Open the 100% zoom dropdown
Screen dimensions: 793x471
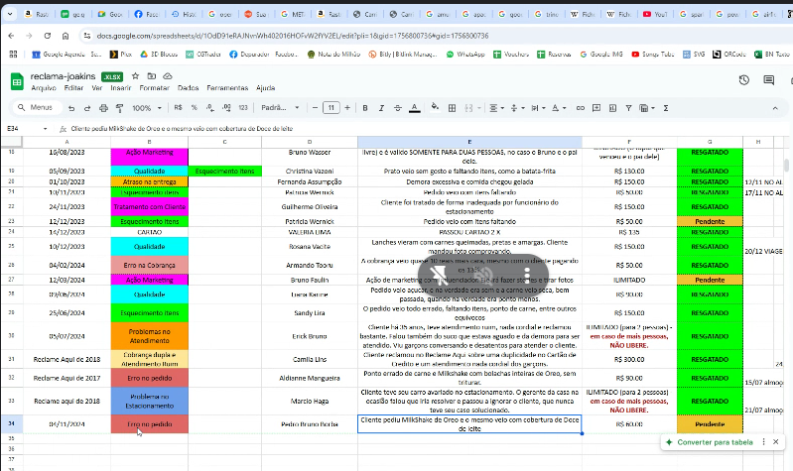[146, 107]
